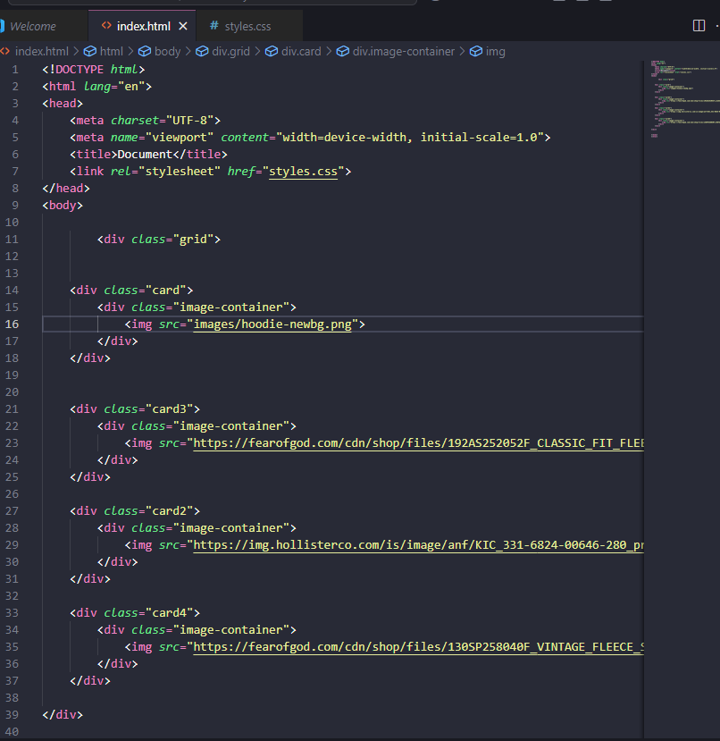This screenshot has width=720, height=741.
Task: Follow the styles.css href link
Action: coord(303,172)
